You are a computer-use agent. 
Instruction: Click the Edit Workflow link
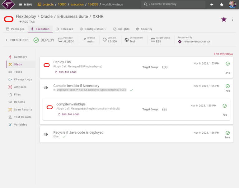(x=223, y=54)
